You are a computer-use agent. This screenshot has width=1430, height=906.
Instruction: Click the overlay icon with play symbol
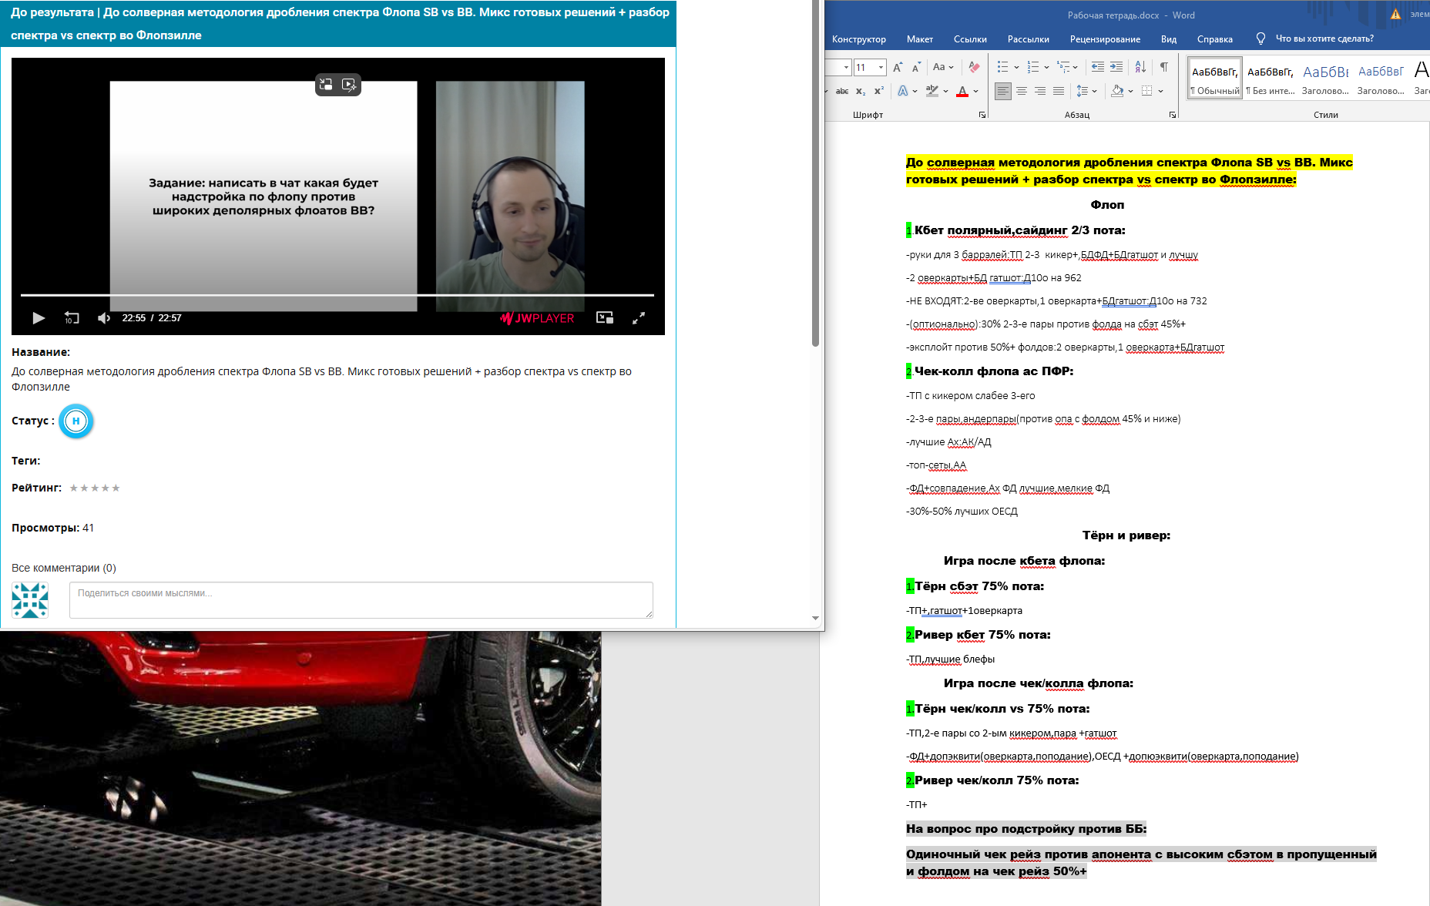pyautogui.click(x=349, y=85)
